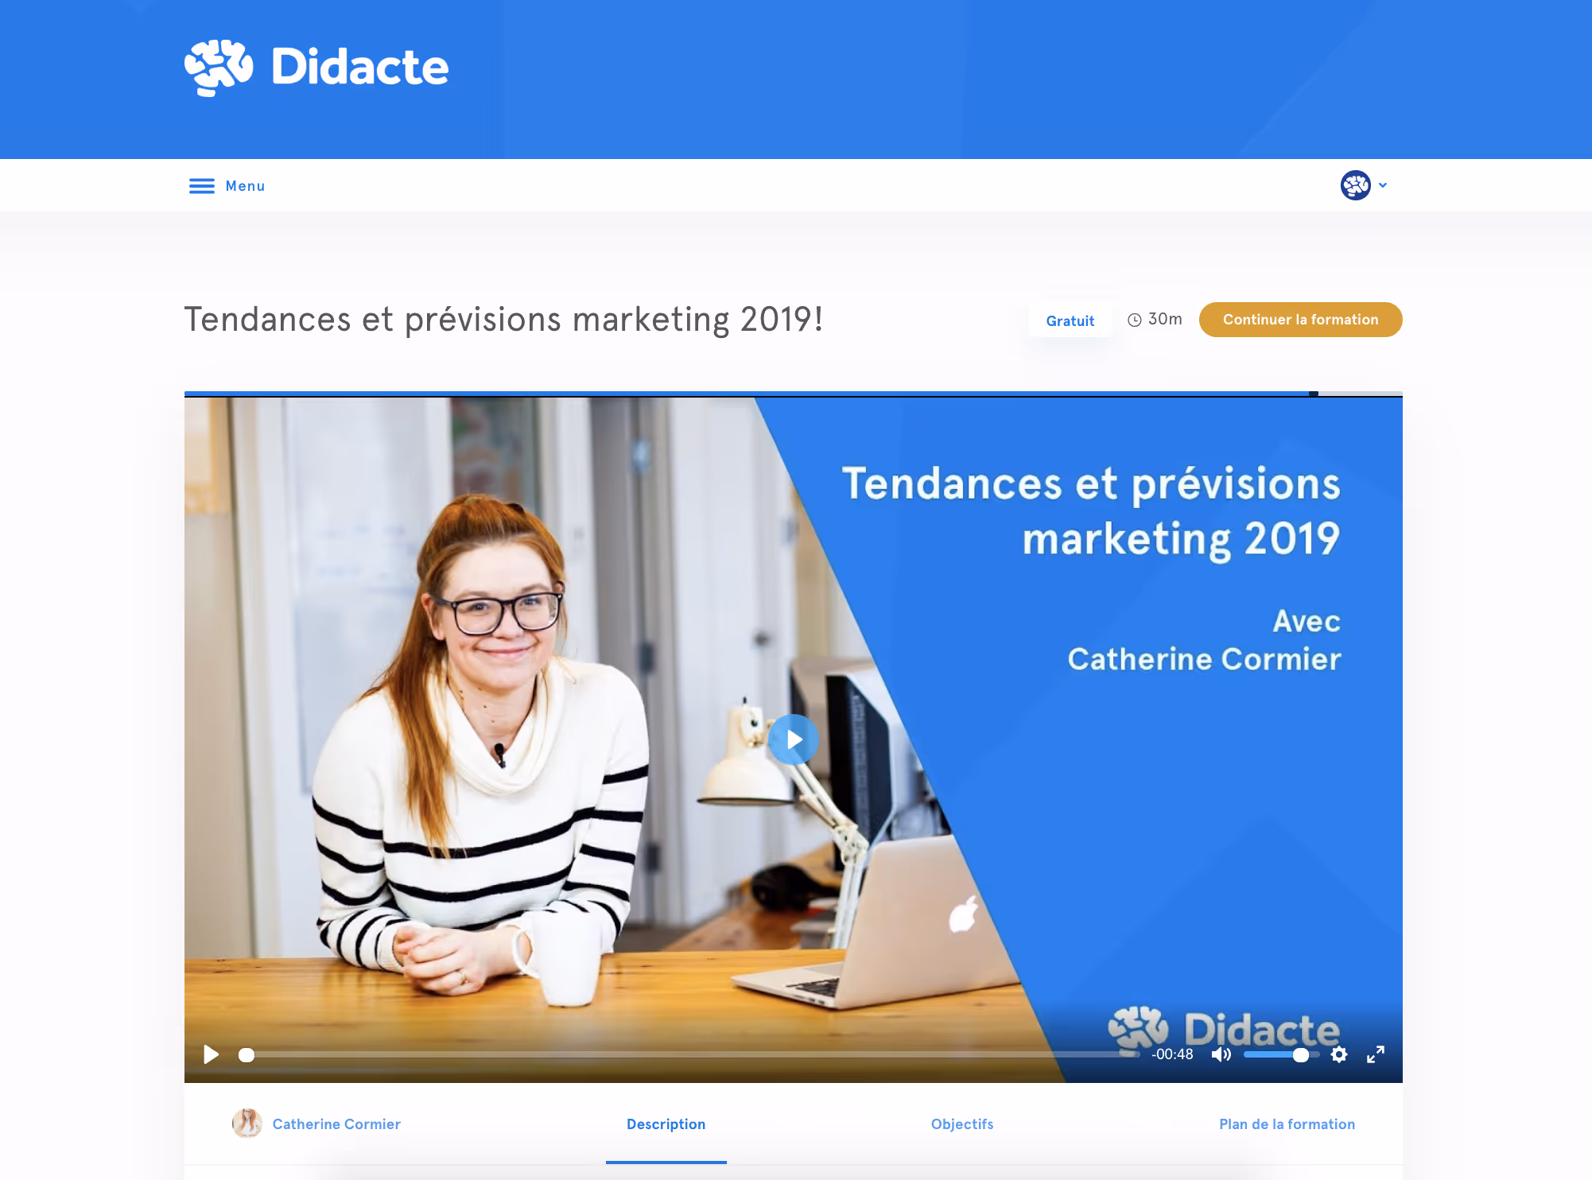Click the remaining time -00:48 display
The width and height of the screenshot is (1592, 1180).
[x=1172, y=1054]
